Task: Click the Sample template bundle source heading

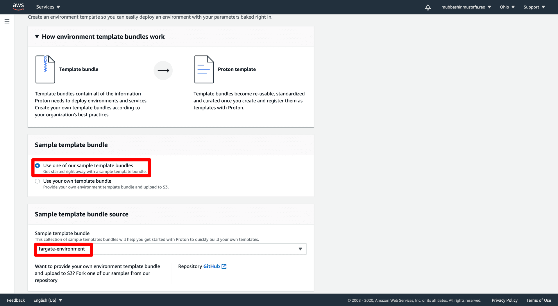Action: coord(82,214)
